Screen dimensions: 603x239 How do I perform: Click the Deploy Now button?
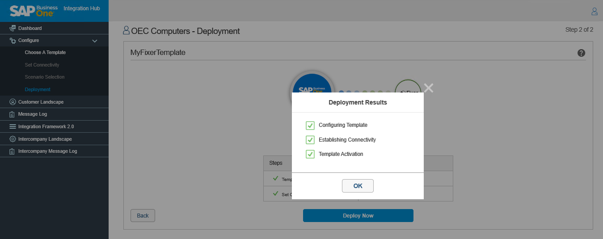[x=358, y=216]
